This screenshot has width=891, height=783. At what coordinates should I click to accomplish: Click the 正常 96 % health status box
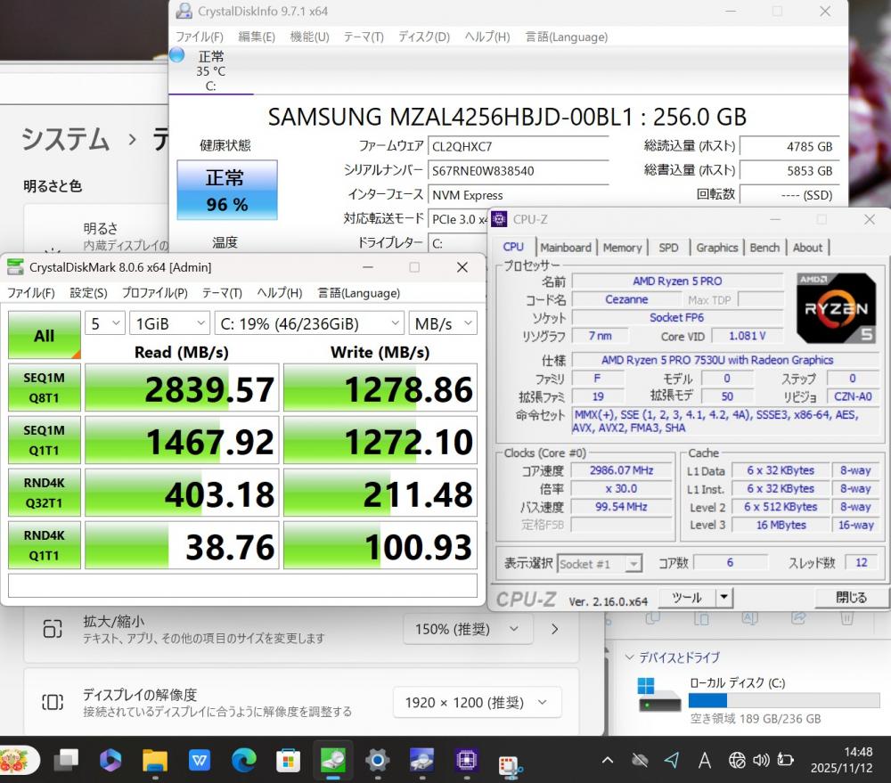(226, 190)
